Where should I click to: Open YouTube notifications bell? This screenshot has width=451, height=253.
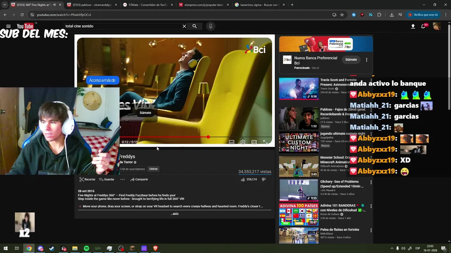[x=423, y=26]
